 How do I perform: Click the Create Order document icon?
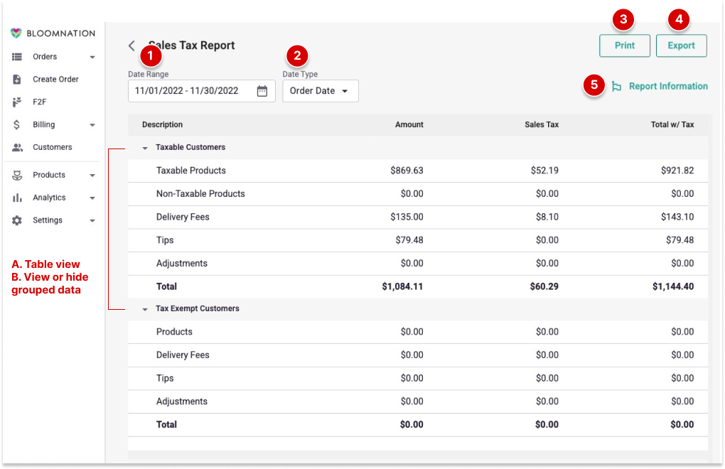(x=17, y=80)
